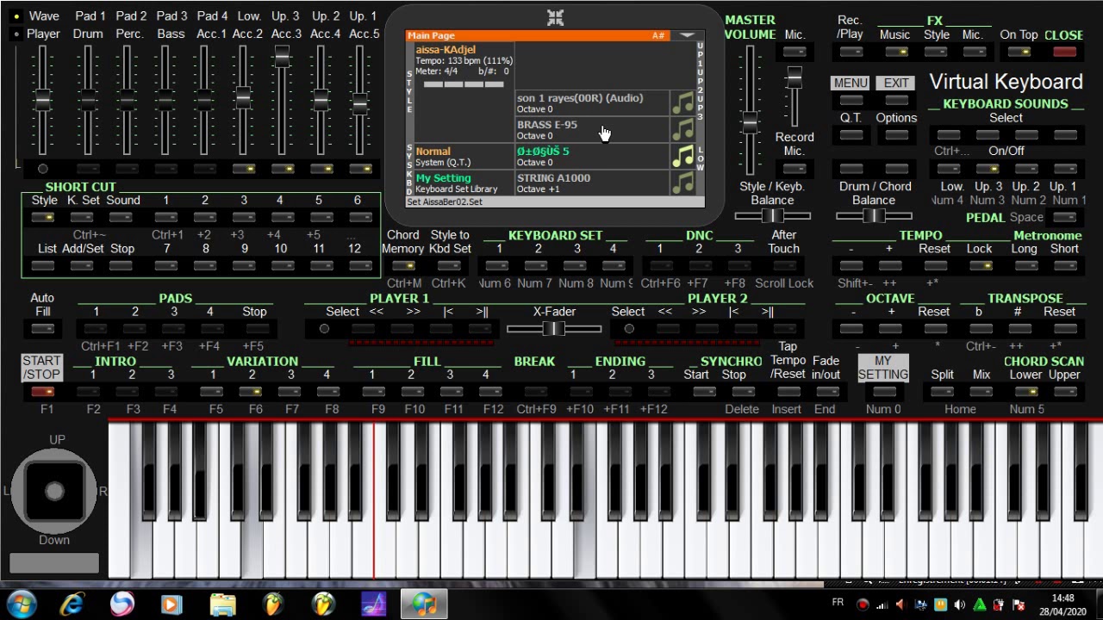Click the collapse arrows icon above the display
This screenshot has width=1103, height=620.
pos(556,17)
